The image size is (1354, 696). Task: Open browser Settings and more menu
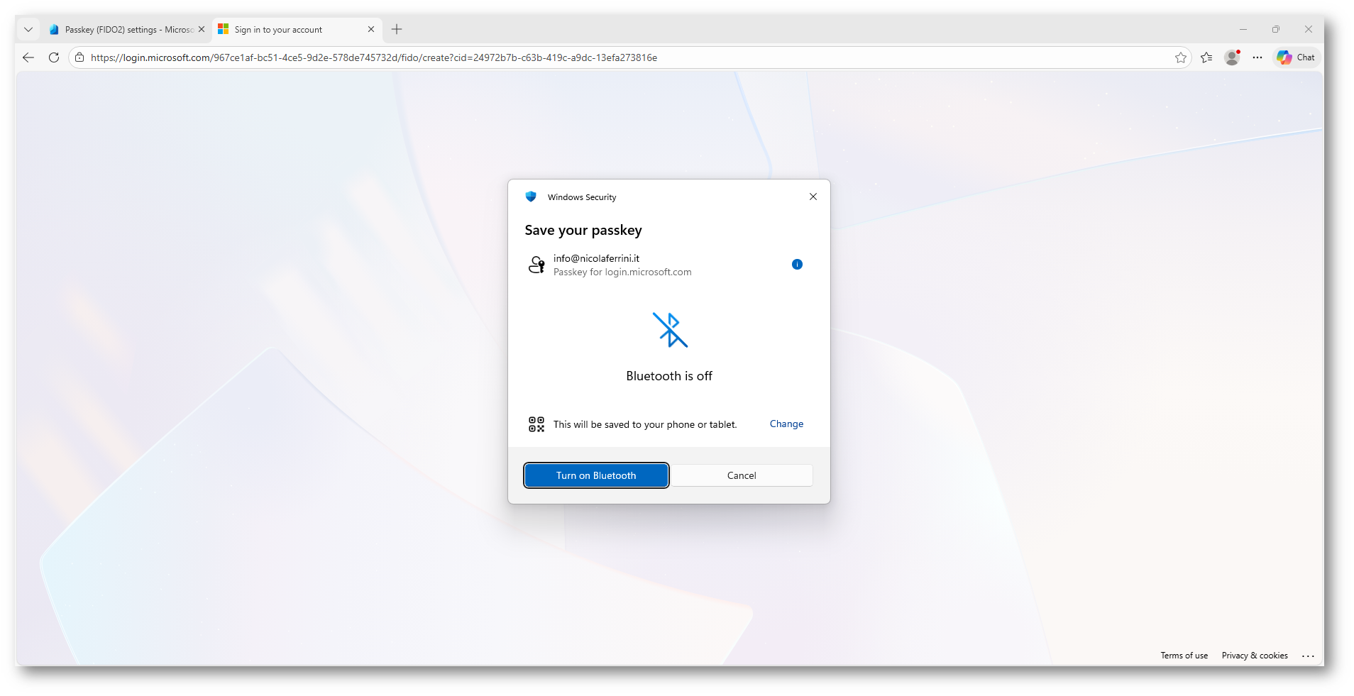(x=1257, y=57)
